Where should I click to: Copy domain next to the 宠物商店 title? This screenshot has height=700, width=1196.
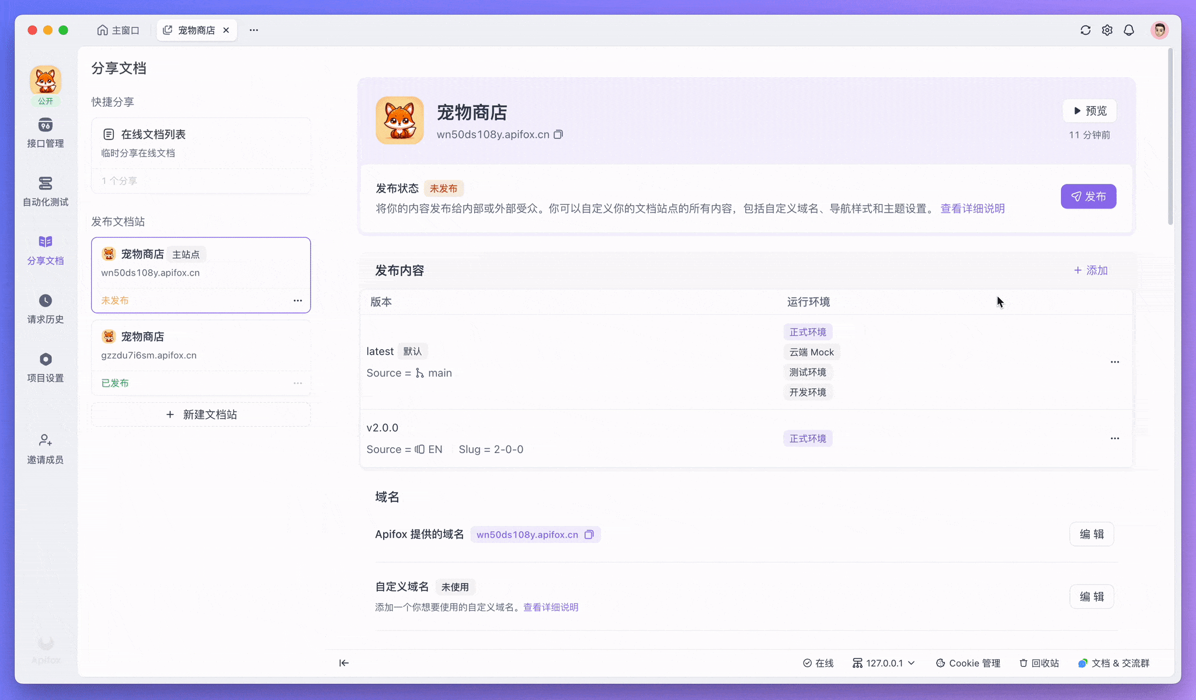coord(558,135)
